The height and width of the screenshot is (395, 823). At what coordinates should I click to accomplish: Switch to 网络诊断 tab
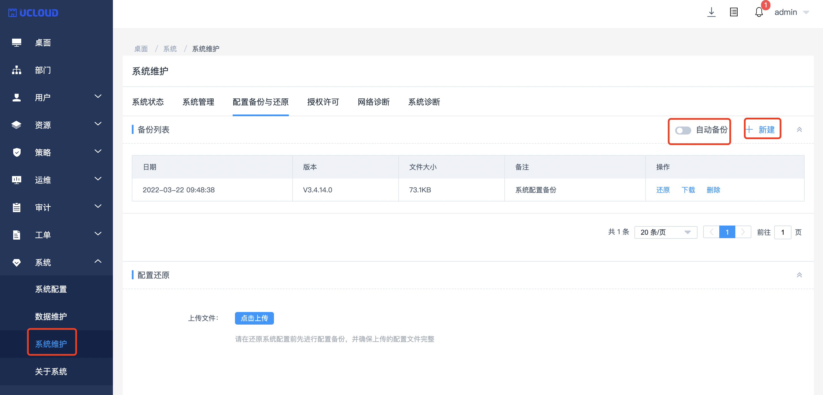point(373,102)
